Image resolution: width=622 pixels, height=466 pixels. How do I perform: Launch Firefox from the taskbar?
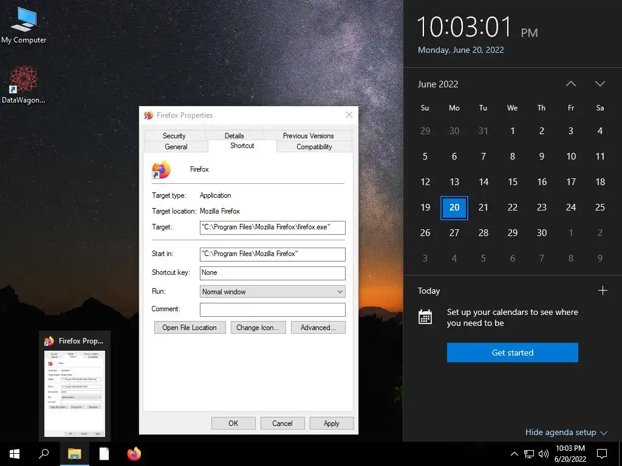coord(134,454)
